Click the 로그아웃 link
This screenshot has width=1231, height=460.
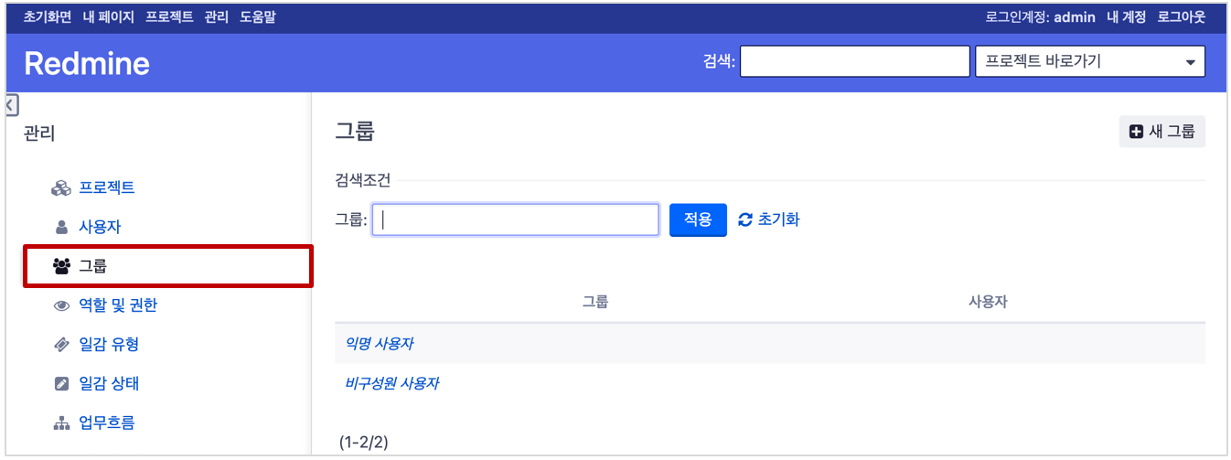click(x=1182, y=16)
